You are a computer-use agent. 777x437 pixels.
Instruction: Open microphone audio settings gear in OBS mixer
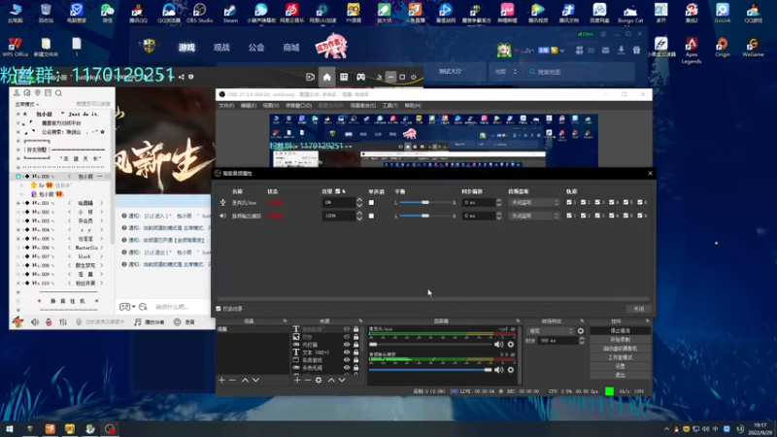pyautogui.click(x=511, y=344)
